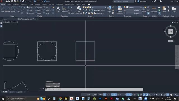Expand the Annotation panel
This screenshot has width=179, height=101.
point(65,16)
